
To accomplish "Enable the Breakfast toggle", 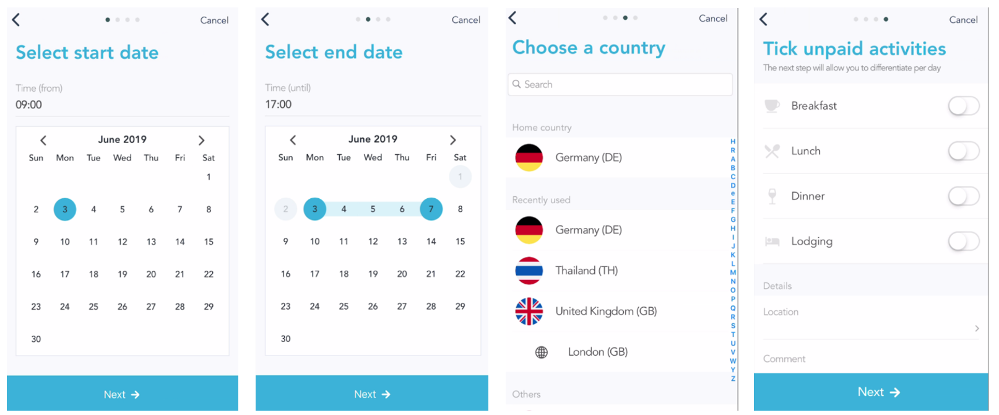I will [963, 106].
